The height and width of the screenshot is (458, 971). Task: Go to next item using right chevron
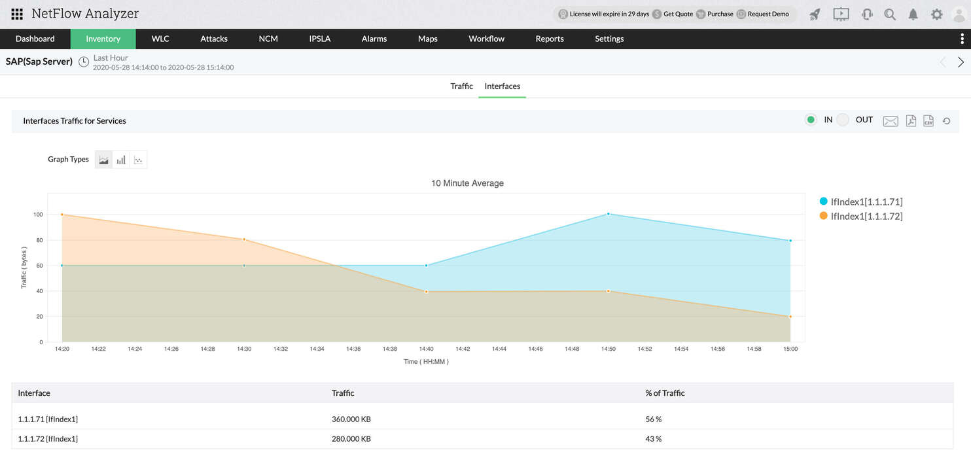click(x=961, y=62)
